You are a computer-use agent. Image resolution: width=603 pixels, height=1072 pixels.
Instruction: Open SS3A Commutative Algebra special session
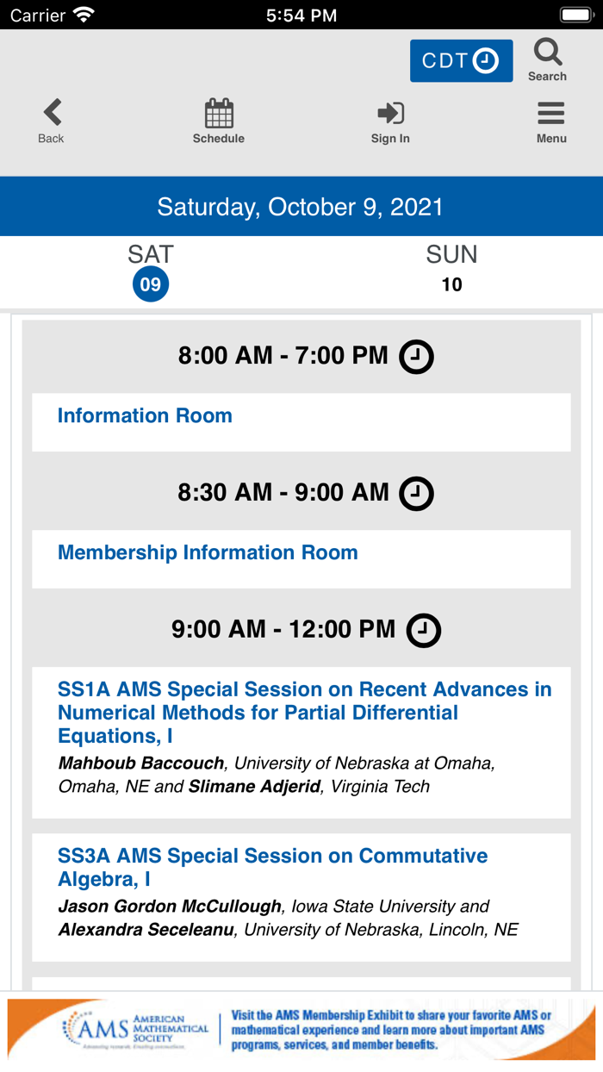(272, 867)
